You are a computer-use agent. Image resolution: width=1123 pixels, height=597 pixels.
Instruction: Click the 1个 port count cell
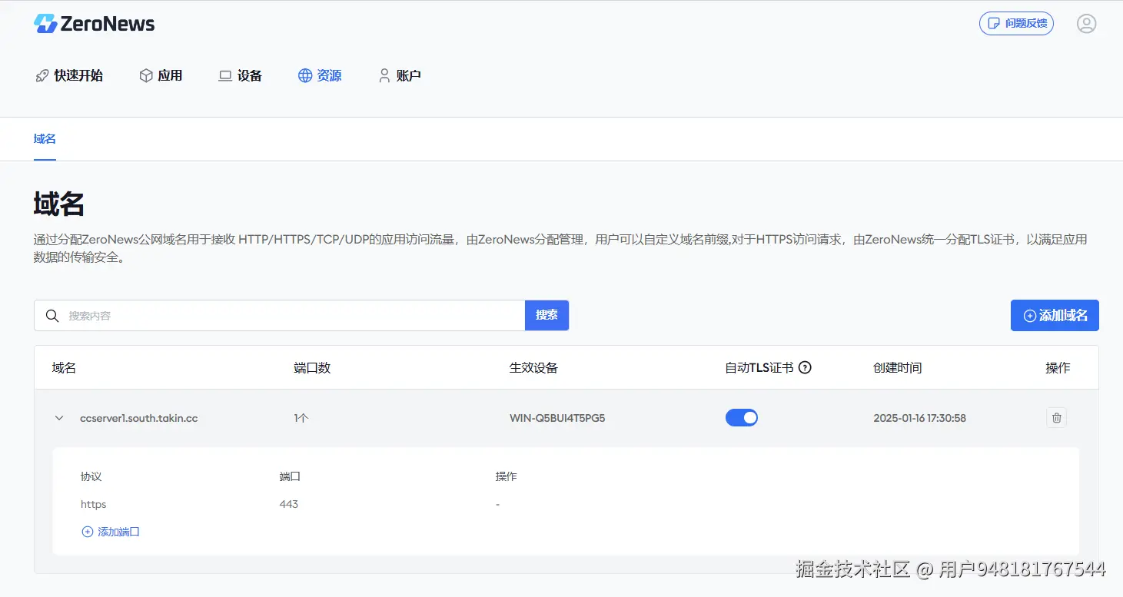pos(301,418)
